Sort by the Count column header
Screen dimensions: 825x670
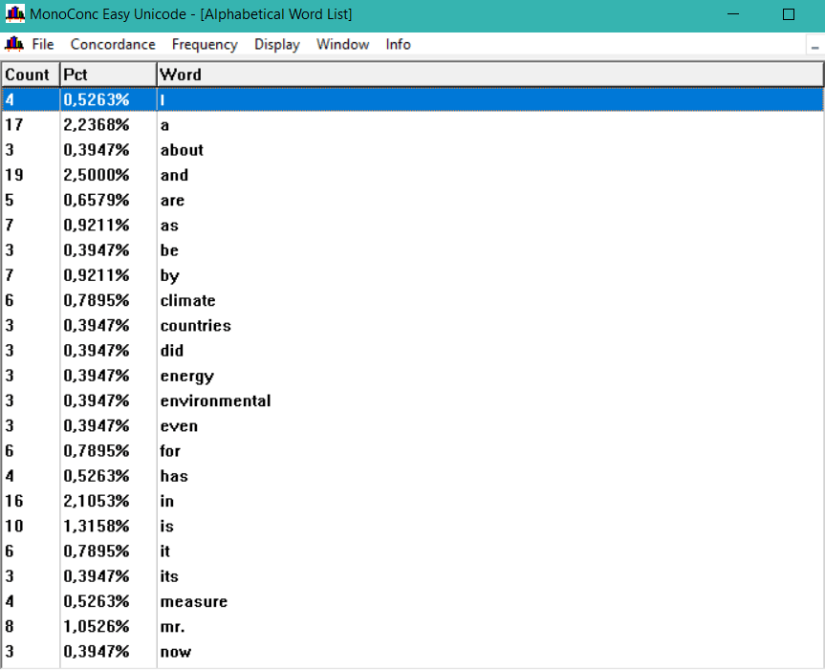29,75
